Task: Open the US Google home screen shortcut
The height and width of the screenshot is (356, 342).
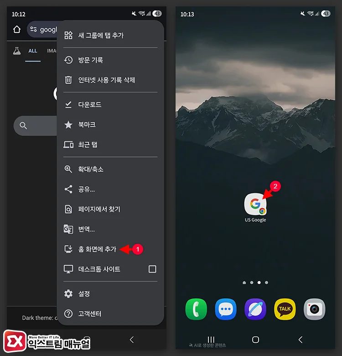Action: point(255,208)
